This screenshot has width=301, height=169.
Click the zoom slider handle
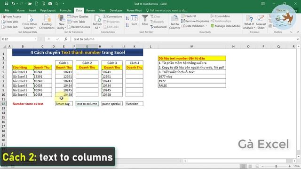pos(276,166)
